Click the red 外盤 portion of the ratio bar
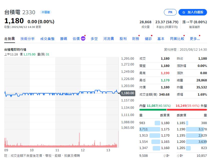Image resolution: width=211 pixels, height=160 pixels. (187, 110)
